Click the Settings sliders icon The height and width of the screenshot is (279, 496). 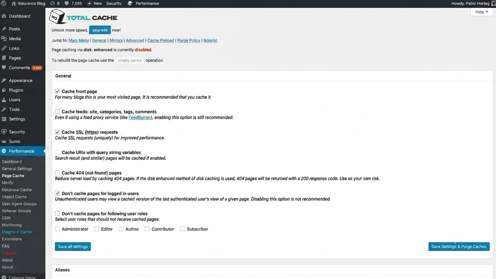click(4, 119)
